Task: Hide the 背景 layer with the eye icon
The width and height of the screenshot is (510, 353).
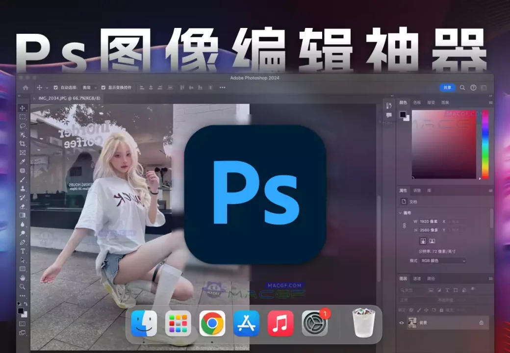Action: click(x=402, y=323)
